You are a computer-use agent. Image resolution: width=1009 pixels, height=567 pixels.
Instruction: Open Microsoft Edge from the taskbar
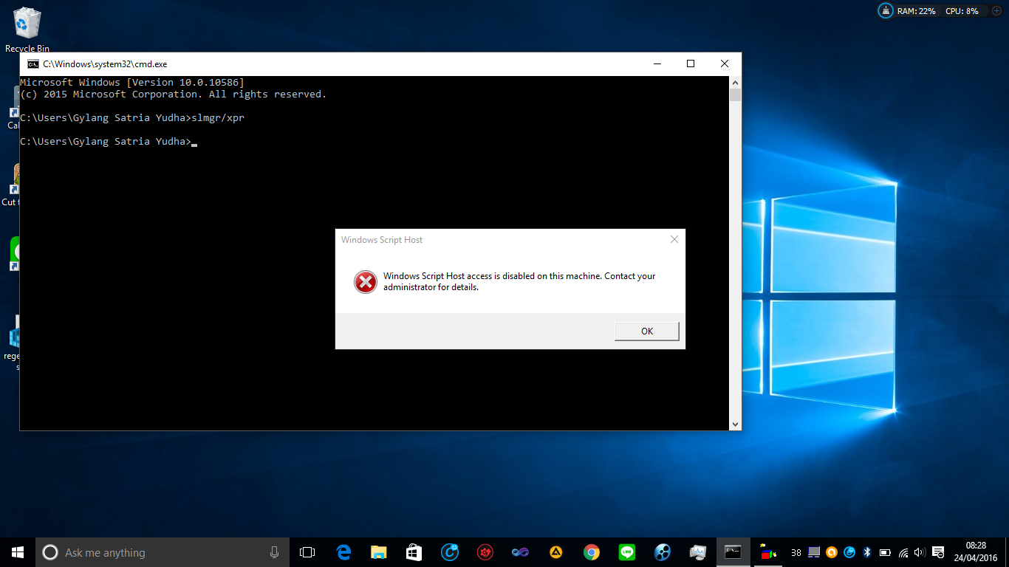click(x=343, y=551)
